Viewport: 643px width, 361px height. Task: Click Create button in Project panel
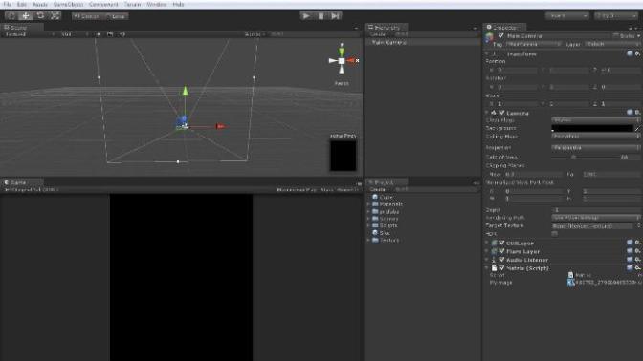(x=379, y=189)
